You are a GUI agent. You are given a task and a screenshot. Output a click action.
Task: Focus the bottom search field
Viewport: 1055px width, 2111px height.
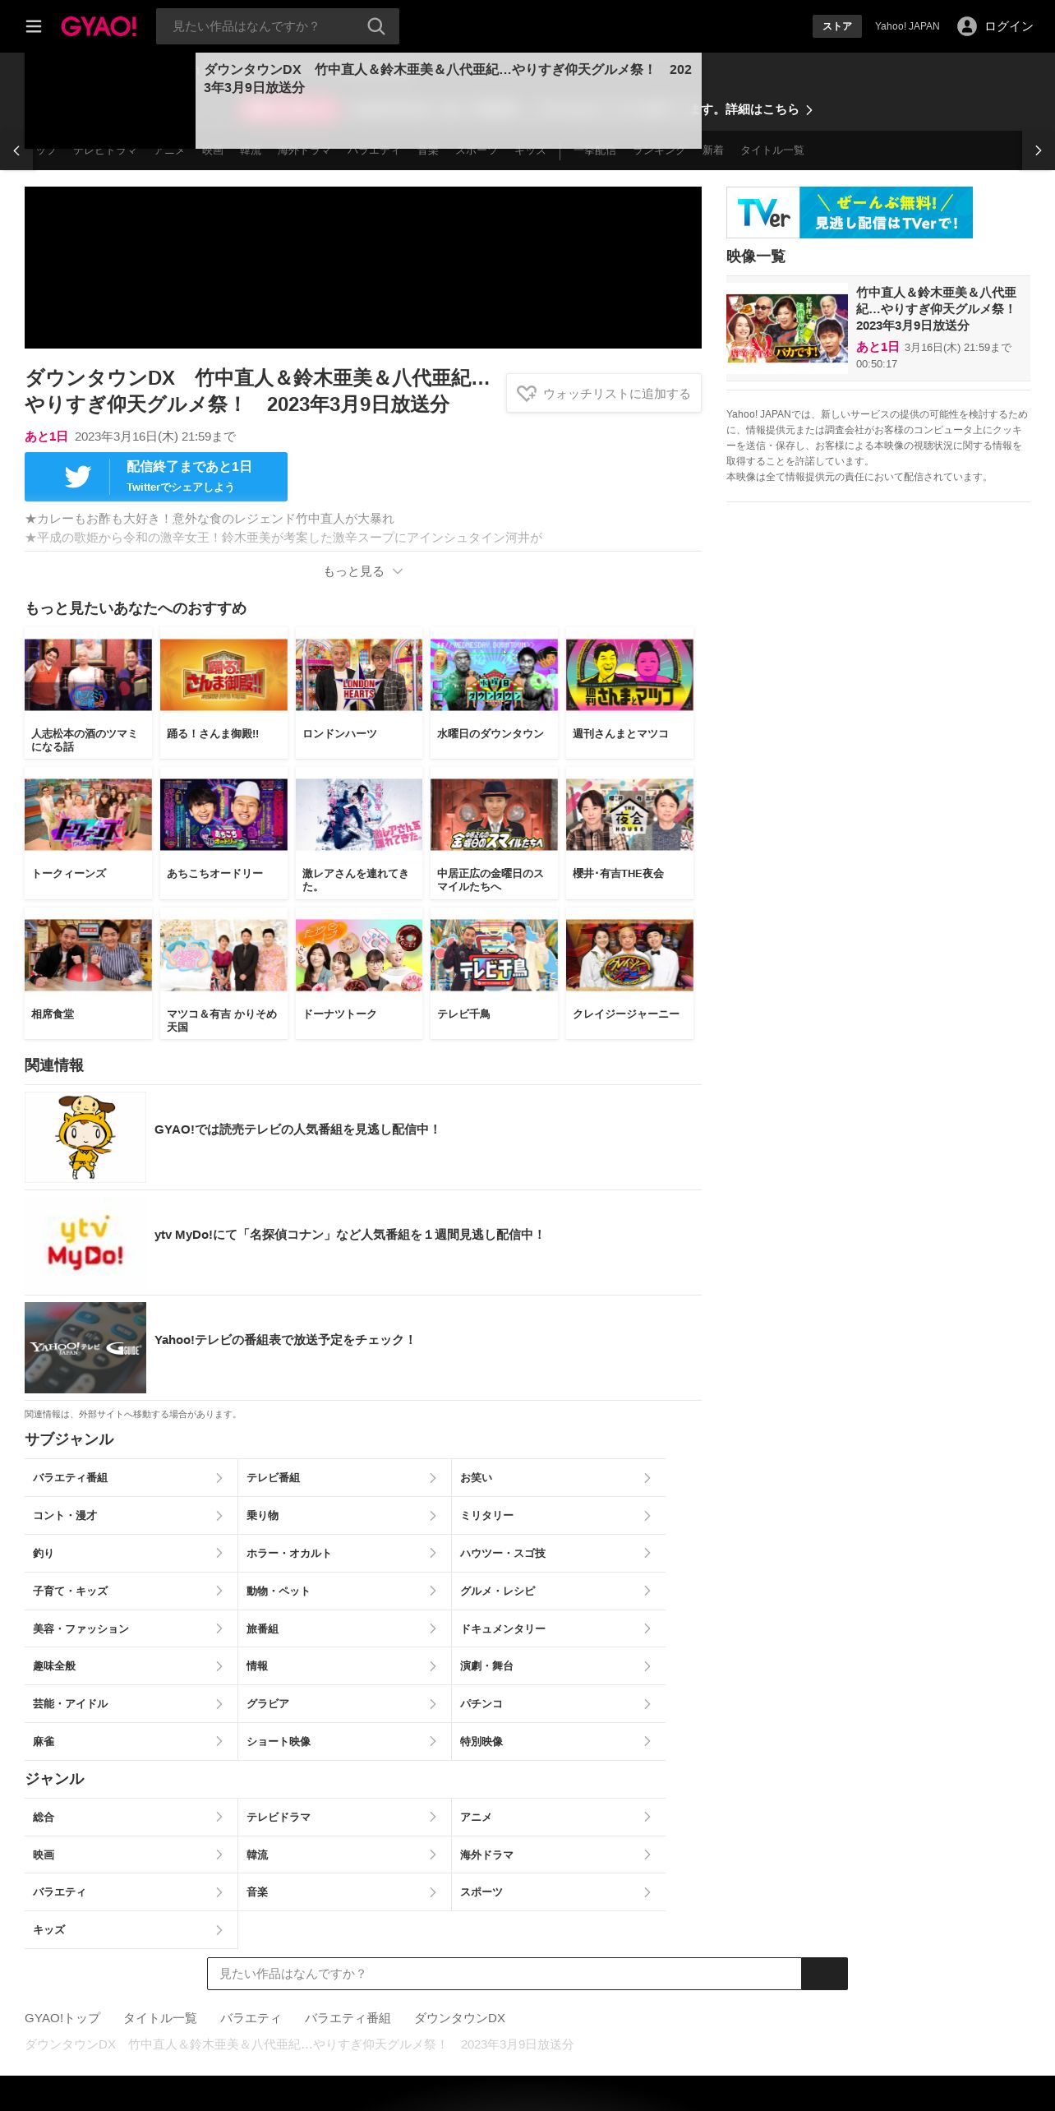504,1974
